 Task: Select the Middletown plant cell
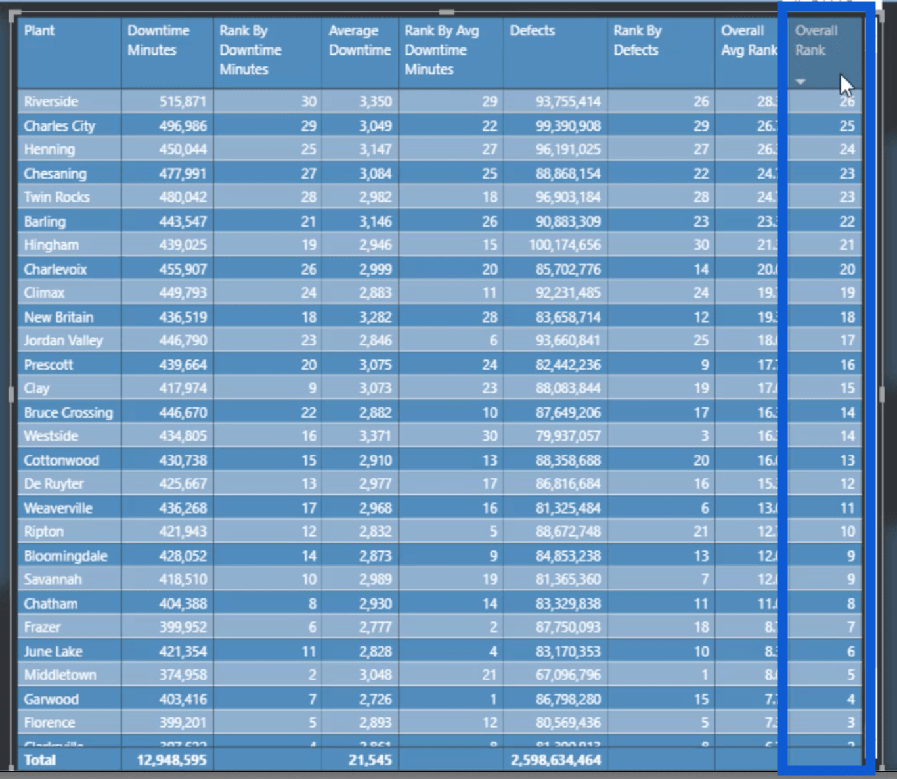point(60,675)
